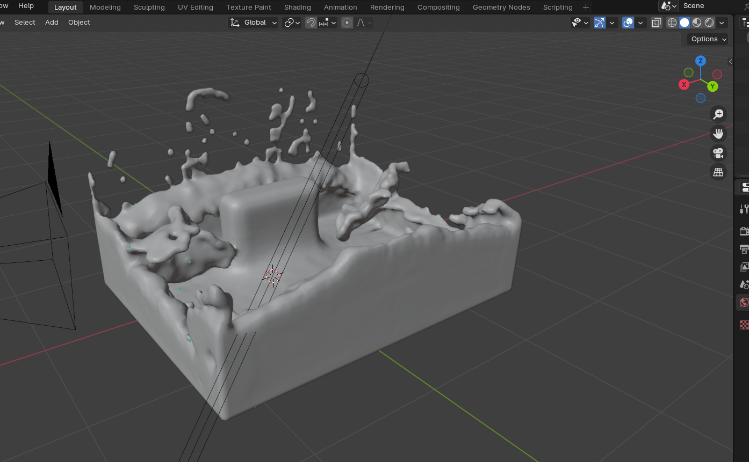Click the Z axis on the navigation gizmo
Viewport: 749px width, 462px height.
tap(700, 61)
